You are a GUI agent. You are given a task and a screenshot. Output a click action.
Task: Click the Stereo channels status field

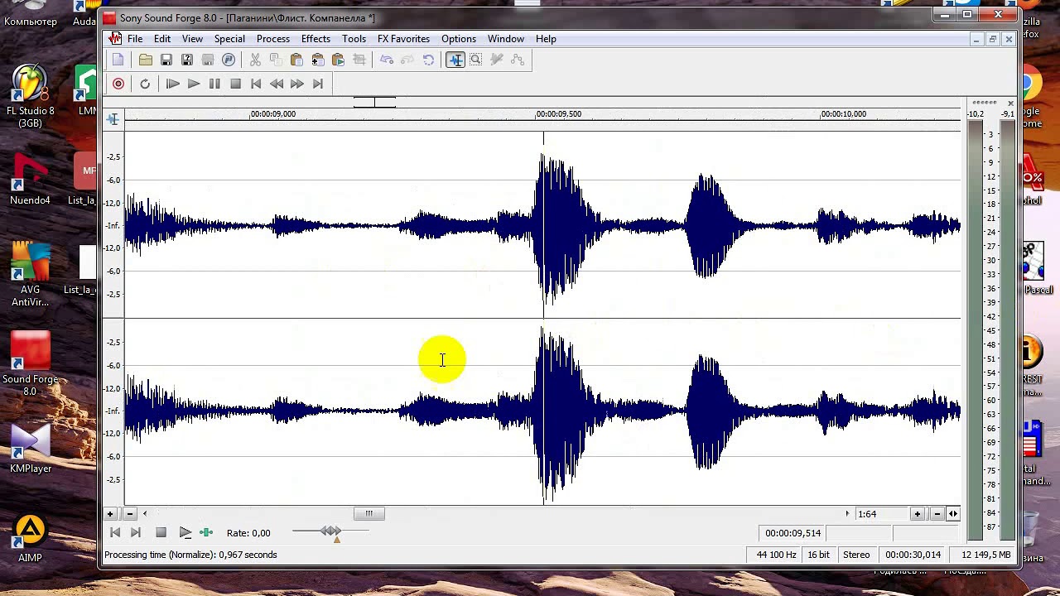[x=856, y=555]
